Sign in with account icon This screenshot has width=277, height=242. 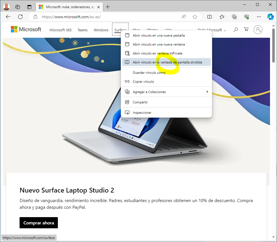[x=258, y=30]
